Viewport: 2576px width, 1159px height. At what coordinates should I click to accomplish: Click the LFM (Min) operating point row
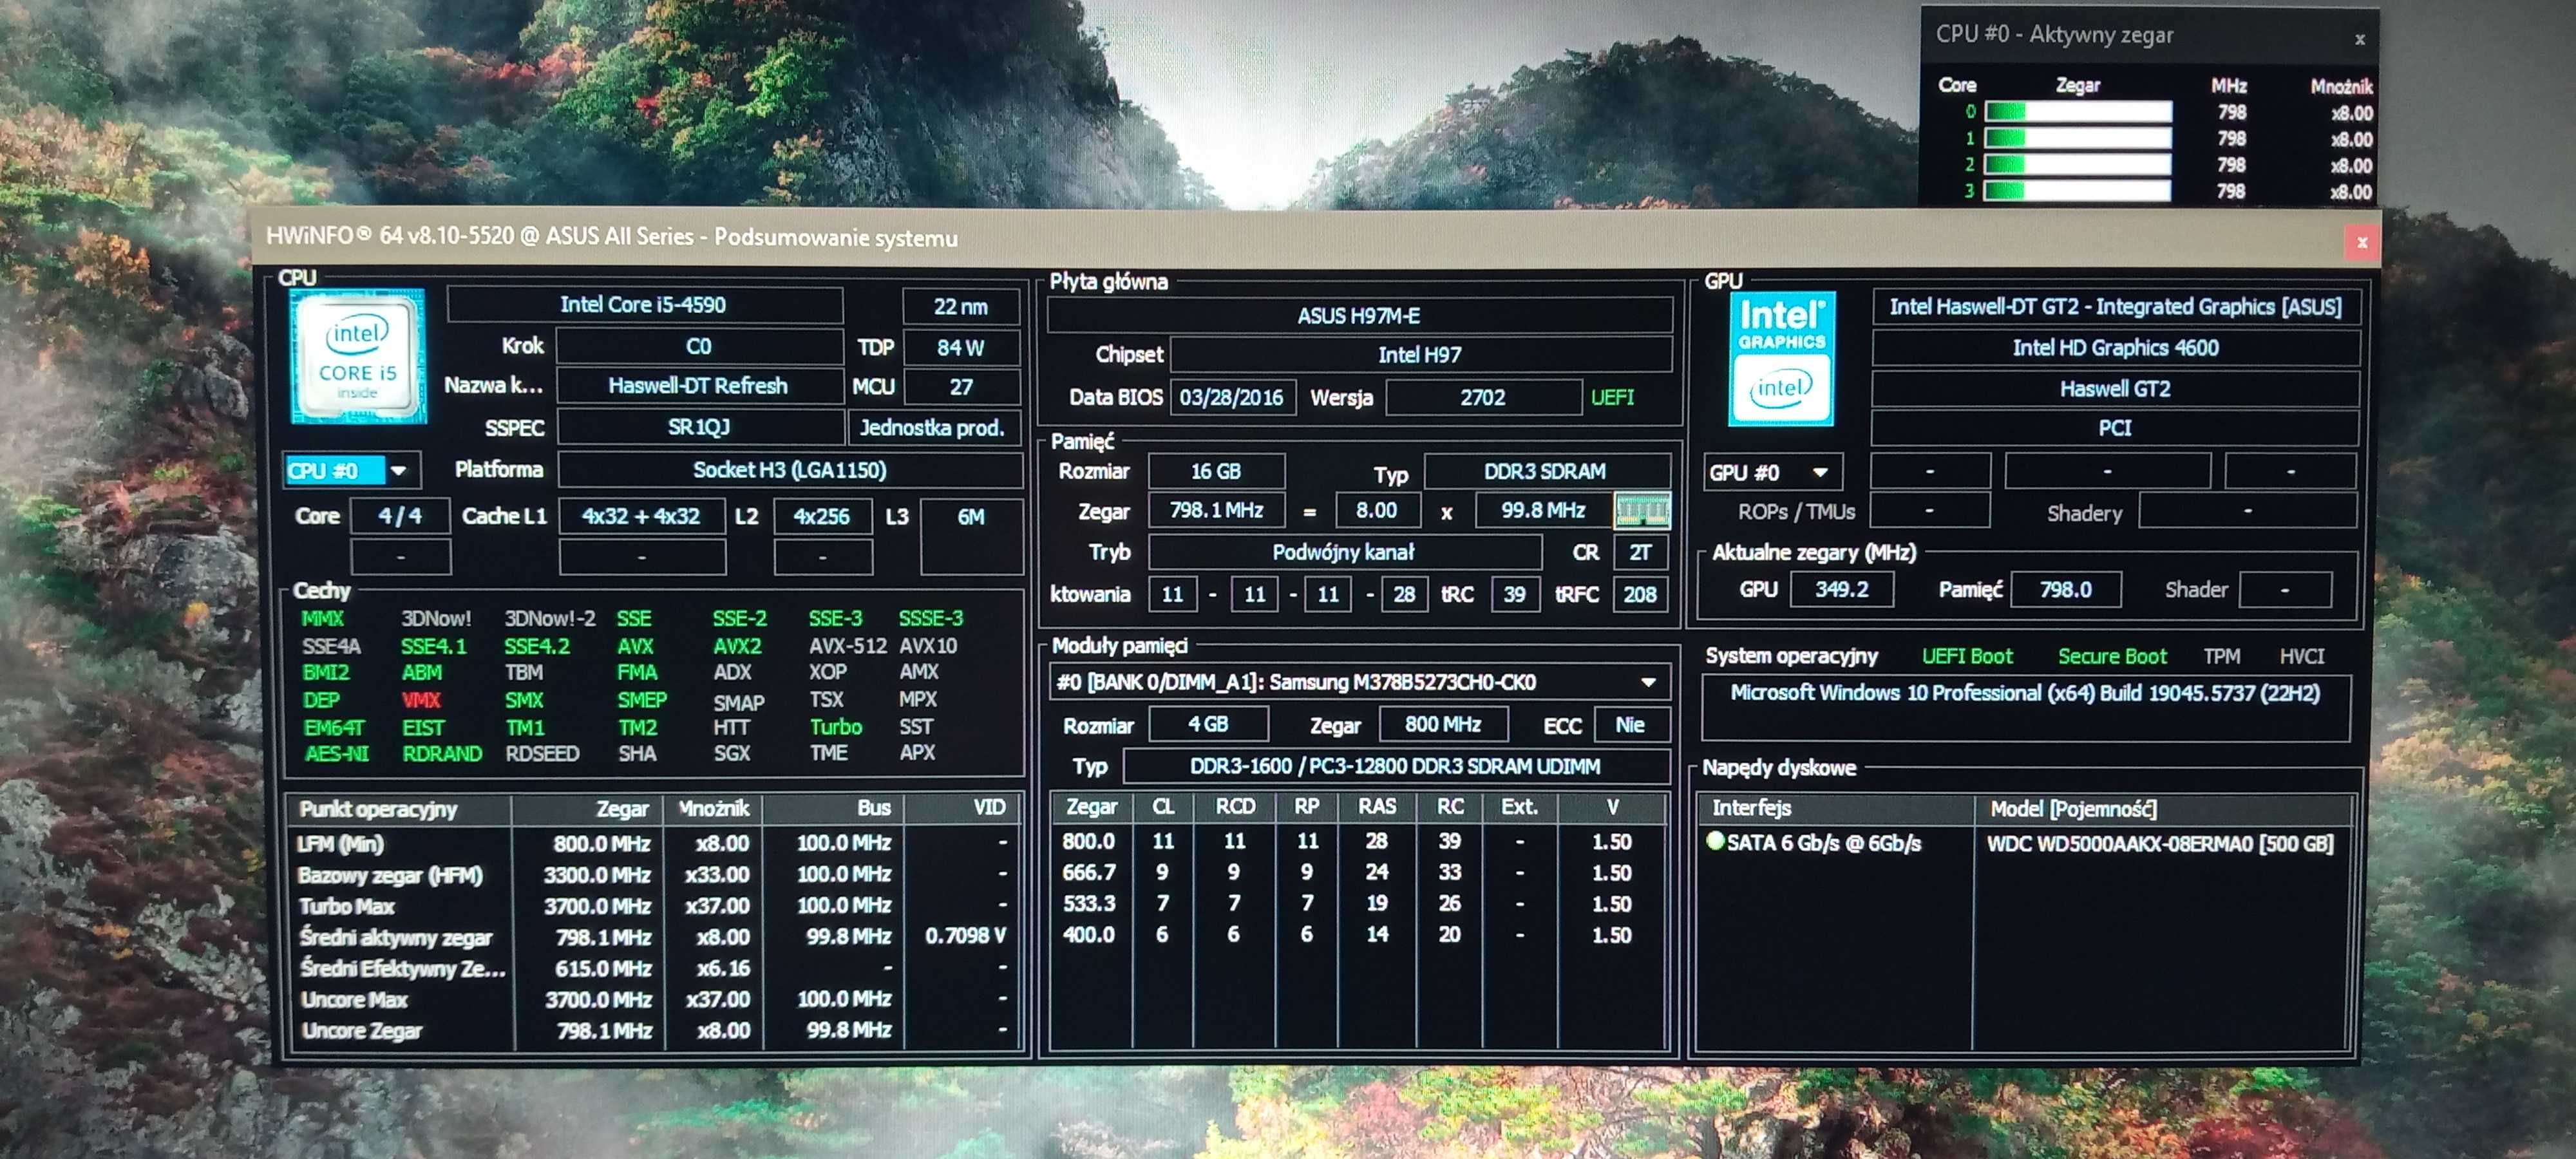tap(656, 843)
